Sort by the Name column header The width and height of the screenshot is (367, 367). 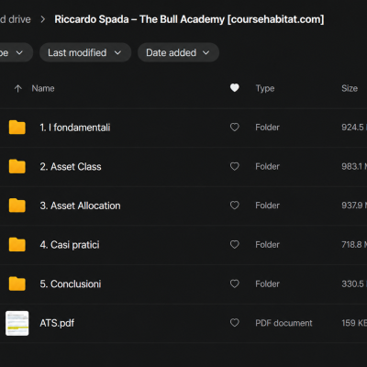tap(43, 88)
